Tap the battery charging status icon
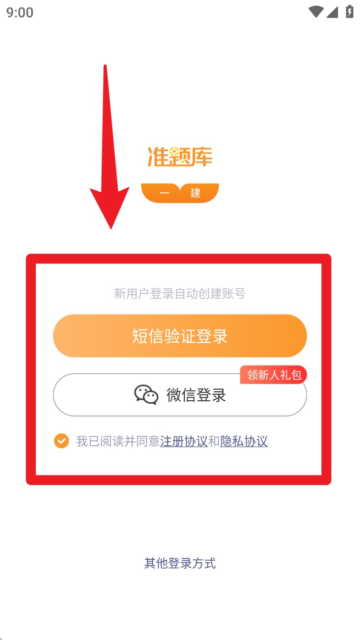This screenshot has height=640, width=360. click(350, 11)
